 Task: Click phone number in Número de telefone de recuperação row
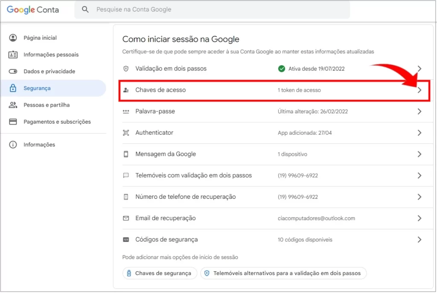pyautogui.click(x=297, y=197)
